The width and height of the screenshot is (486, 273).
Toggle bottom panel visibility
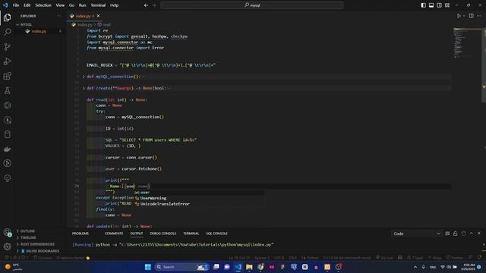(x=431, y=5)
